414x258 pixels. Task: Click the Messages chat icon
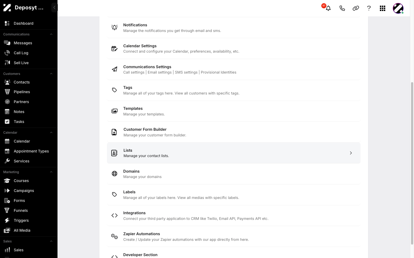[x=7, y=43]
